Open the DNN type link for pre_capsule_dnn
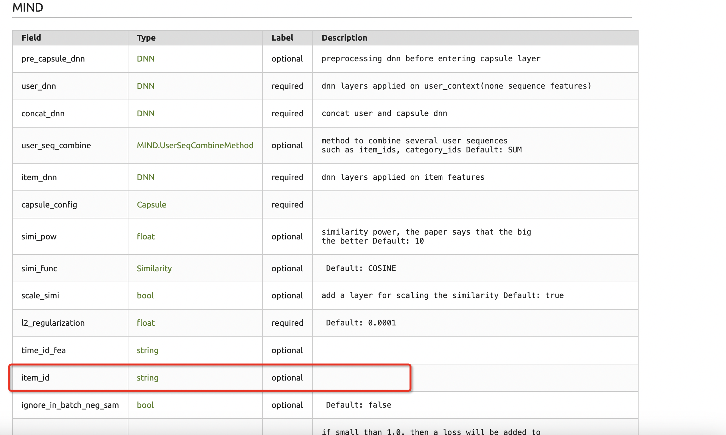Image resolution: width=726 pixels, height=435 pixels. (x=146, y=59)
